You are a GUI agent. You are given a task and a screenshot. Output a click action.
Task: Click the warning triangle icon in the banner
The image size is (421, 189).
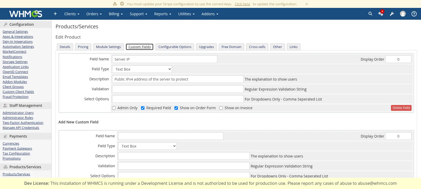click(115, 4)
